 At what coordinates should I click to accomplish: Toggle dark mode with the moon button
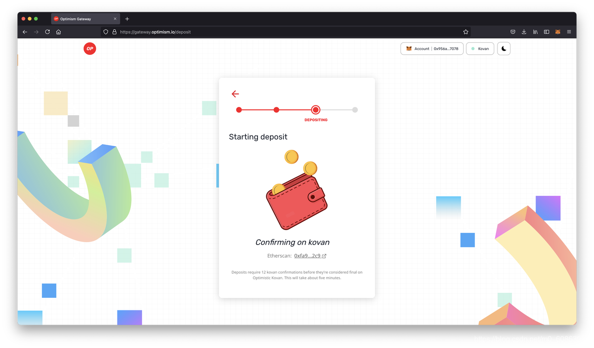(504, 49)
